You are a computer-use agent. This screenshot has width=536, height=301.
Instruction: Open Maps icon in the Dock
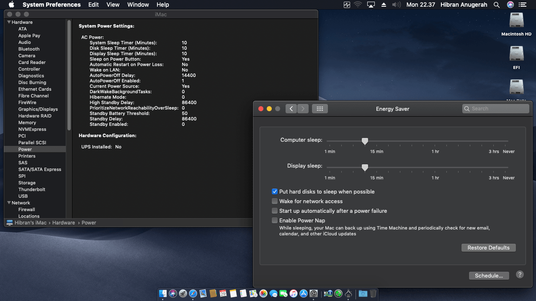253,294
